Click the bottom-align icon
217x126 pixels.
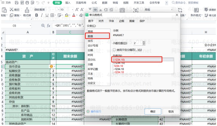101,10
